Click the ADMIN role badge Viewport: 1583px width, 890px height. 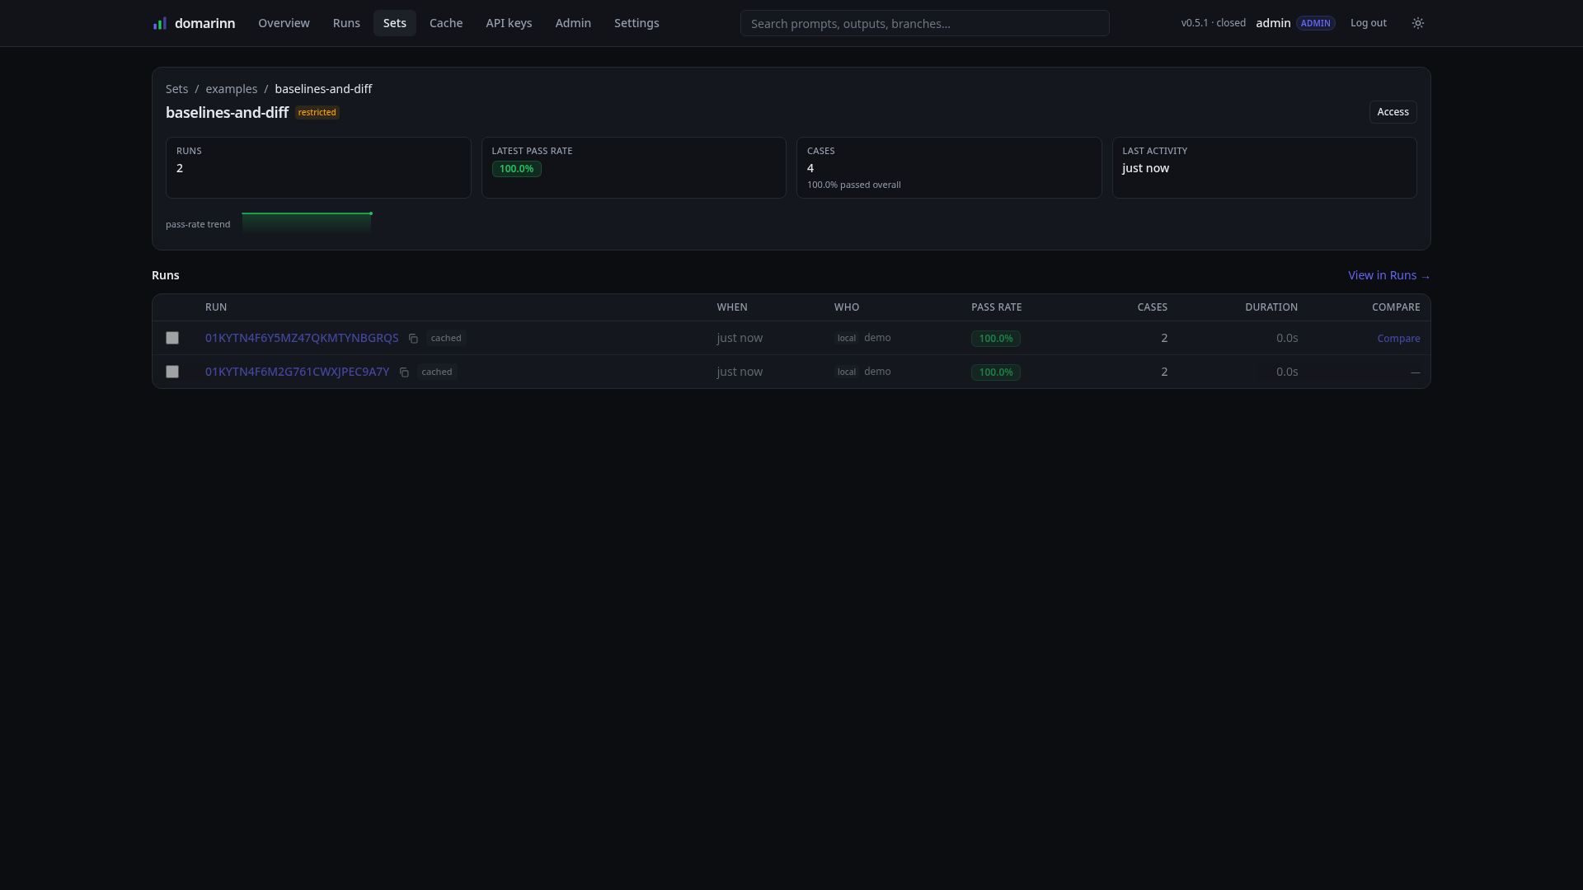pos(1315,23)
